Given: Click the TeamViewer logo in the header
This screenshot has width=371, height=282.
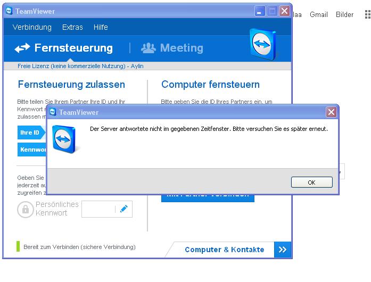Looking at the screenshot, I should coord(263,44).
